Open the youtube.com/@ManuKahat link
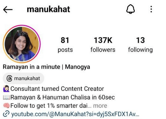The width and height of the screenshot is (166, 119). tap(75, 114)
